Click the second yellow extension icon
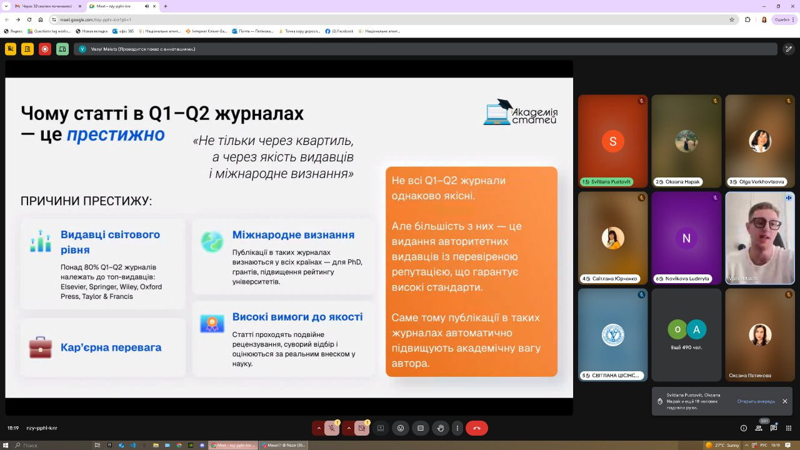This screenshot has height=450, width=800. (x=27, y=49)
